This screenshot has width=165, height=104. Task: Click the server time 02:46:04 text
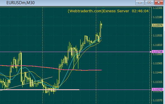coord(140,11)
